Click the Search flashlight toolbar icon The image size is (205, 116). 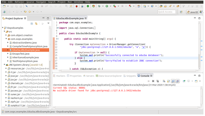coord(170,6)
